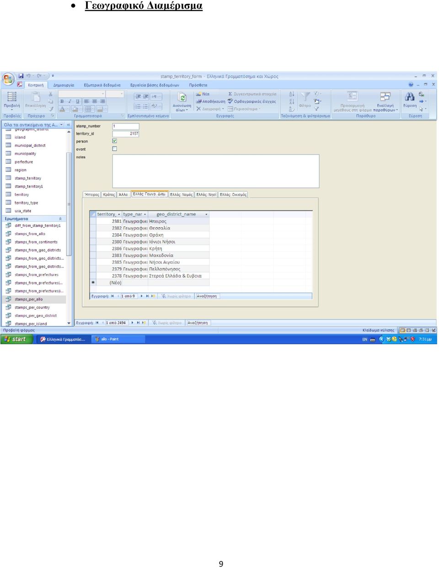Click the Windows start button
This screenshot has height=568, width=439.
click(17, 339)
